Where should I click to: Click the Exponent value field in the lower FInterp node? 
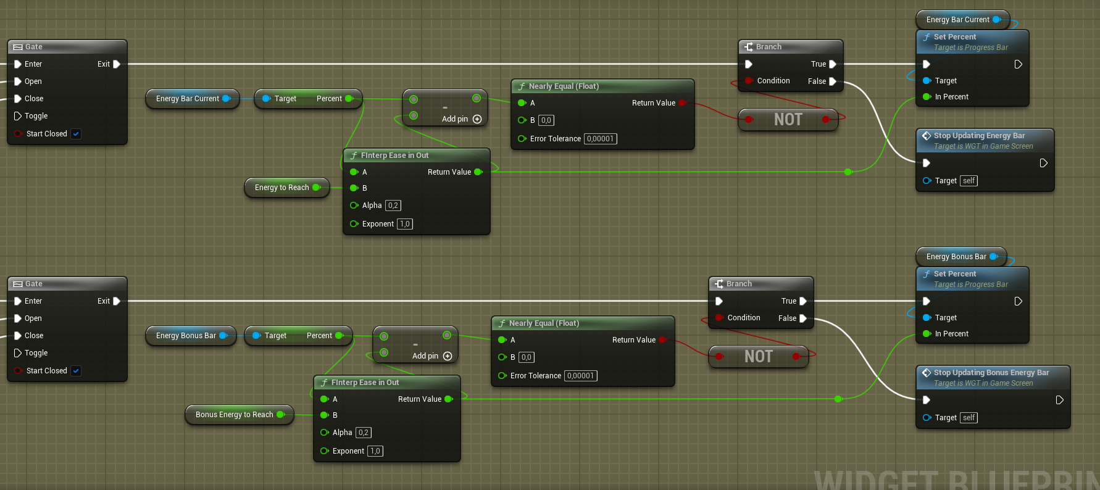[x=375, y=451]
